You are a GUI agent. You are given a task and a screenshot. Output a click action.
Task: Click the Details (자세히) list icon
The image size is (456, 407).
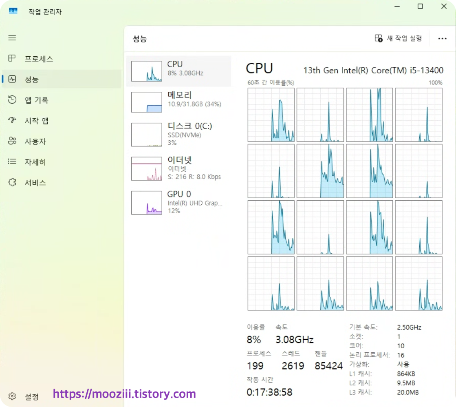tap(12, 161)
